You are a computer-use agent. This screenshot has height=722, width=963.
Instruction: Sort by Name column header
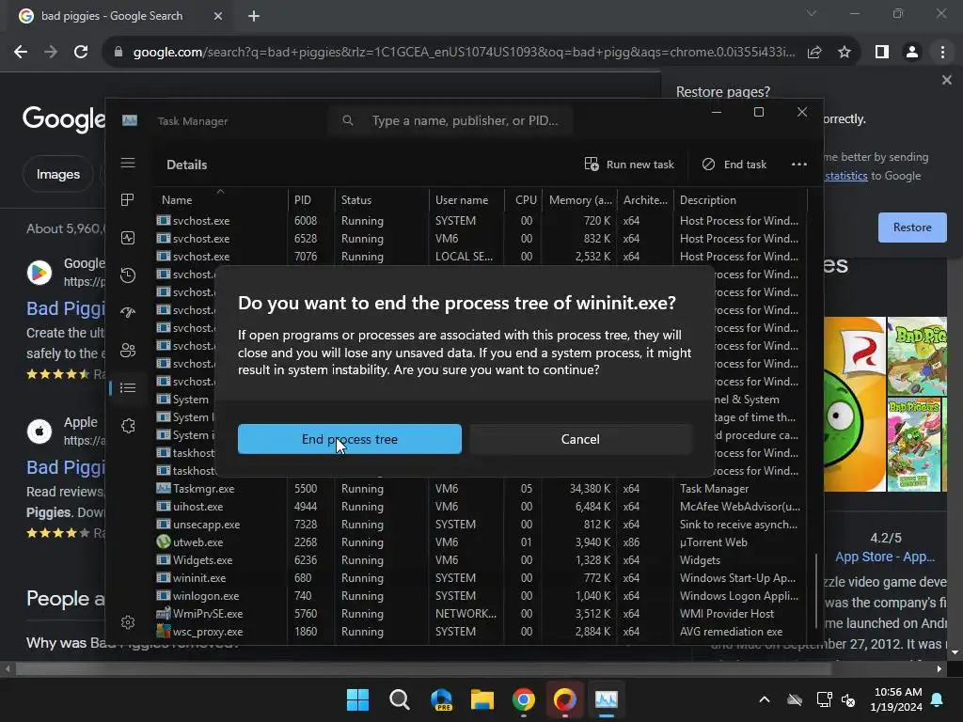click(220, 200)
